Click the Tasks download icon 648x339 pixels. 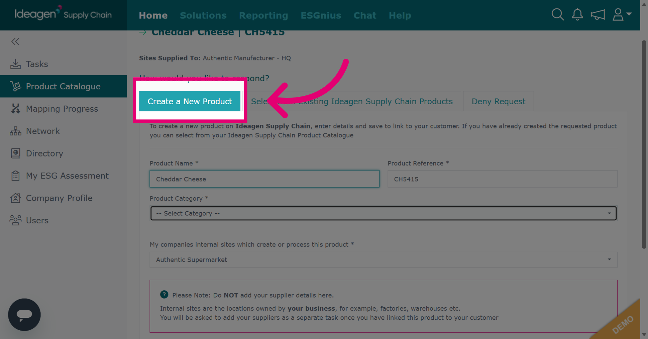(16, 64)
